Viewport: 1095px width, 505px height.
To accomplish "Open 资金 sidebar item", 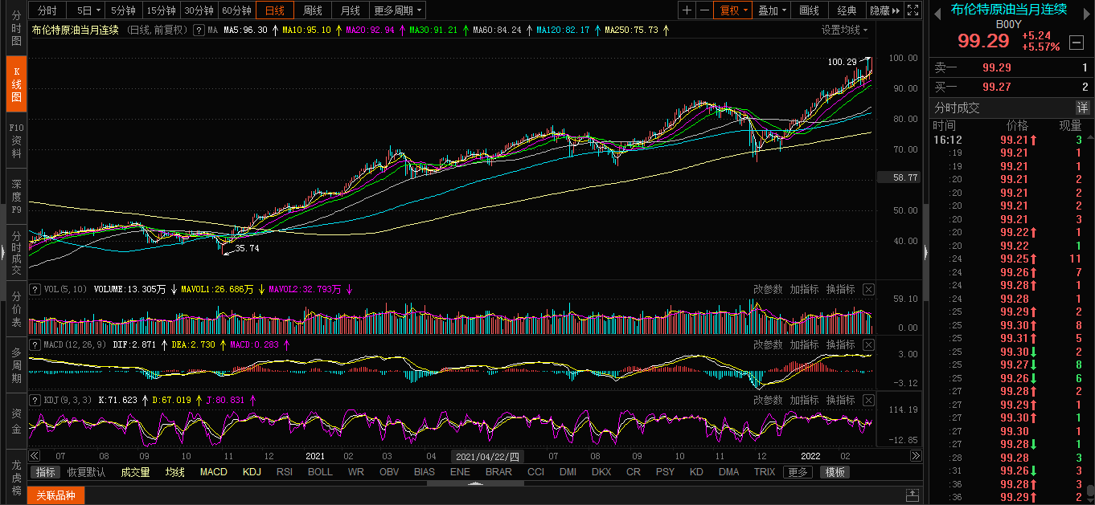I will click(16, 421).
